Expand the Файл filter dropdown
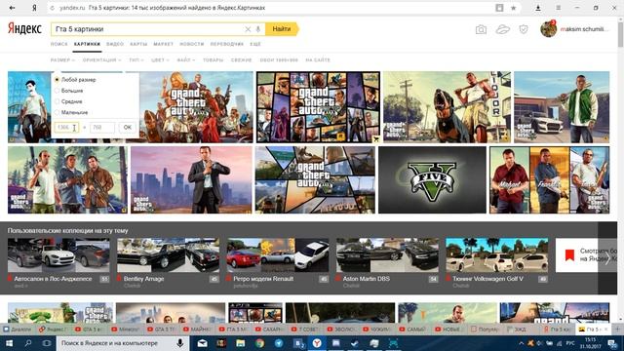The height and width of the screenshot is (351, 624). click(186, 60)
